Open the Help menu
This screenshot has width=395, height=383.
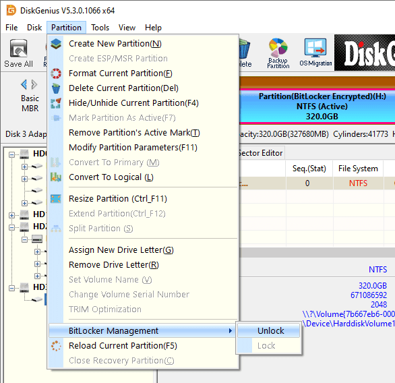153,28
